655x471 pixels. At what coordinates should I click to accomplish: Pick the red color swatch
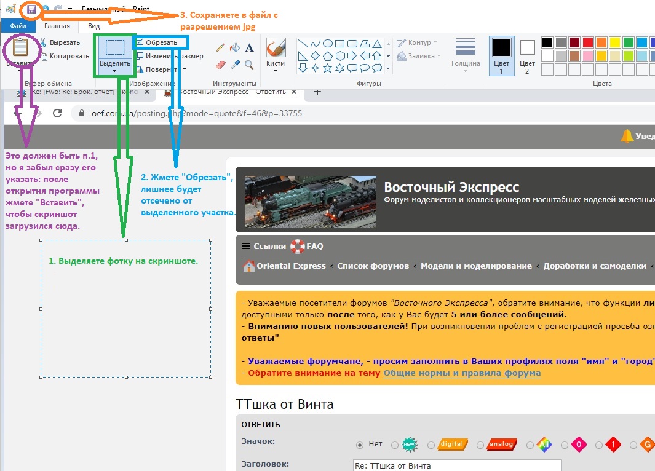[x=588, y=42]
